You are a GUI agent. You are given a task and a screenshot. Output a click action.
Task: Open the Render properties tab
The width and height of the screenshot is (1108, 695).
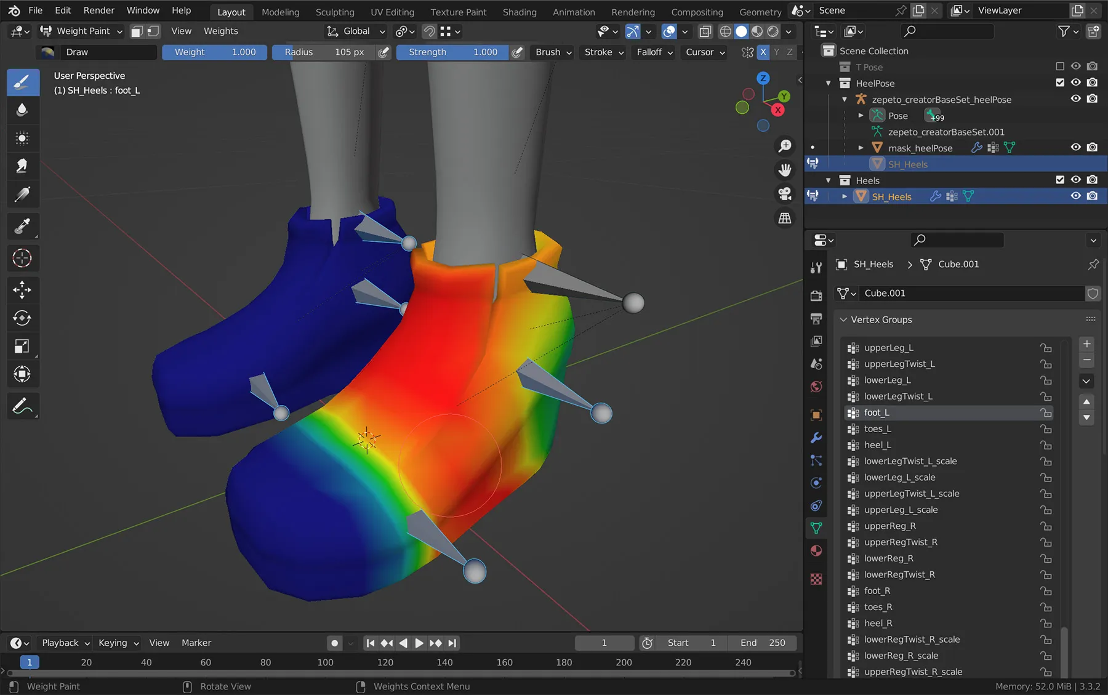click(816, 296)
